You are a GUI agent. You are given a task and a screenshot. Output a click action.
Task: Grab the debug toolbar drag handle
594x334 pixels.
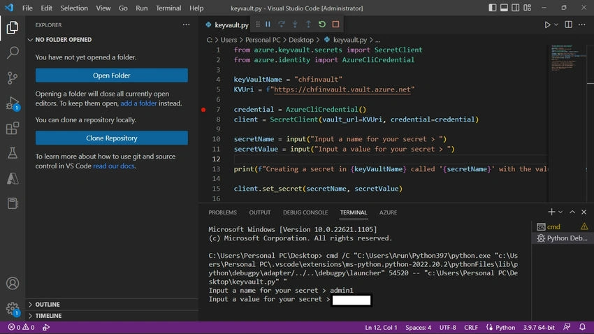click(258, 24)
